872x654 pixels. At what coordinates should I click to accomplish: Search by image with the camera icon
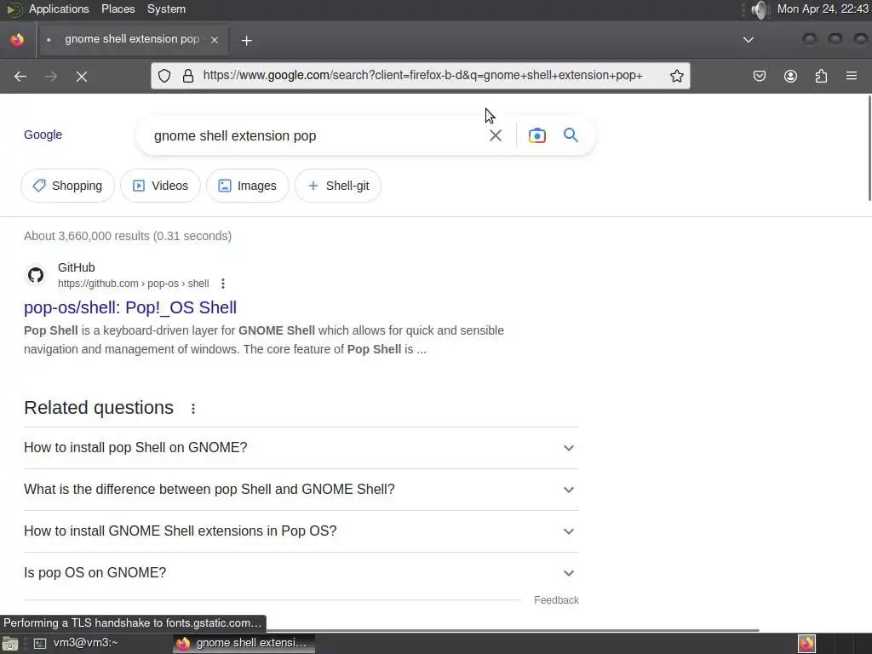[x=536, y=135]
